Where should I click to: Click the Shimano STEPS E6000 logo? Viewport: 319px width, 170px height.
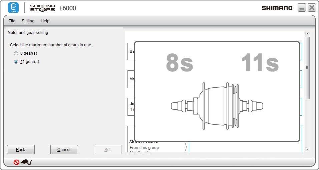tap(53, 8)
